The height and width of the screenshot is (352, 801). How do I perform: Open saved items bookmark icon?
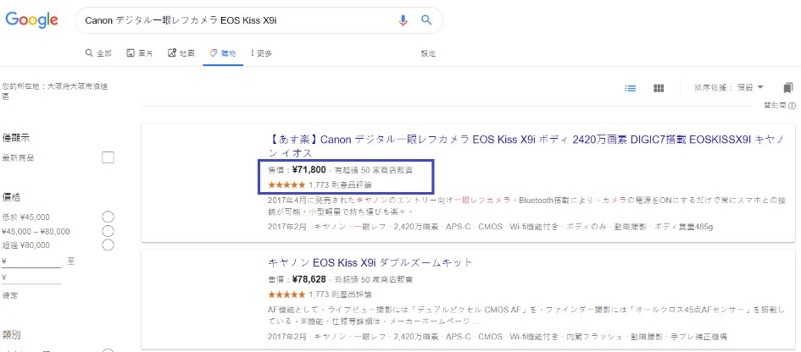787,88
